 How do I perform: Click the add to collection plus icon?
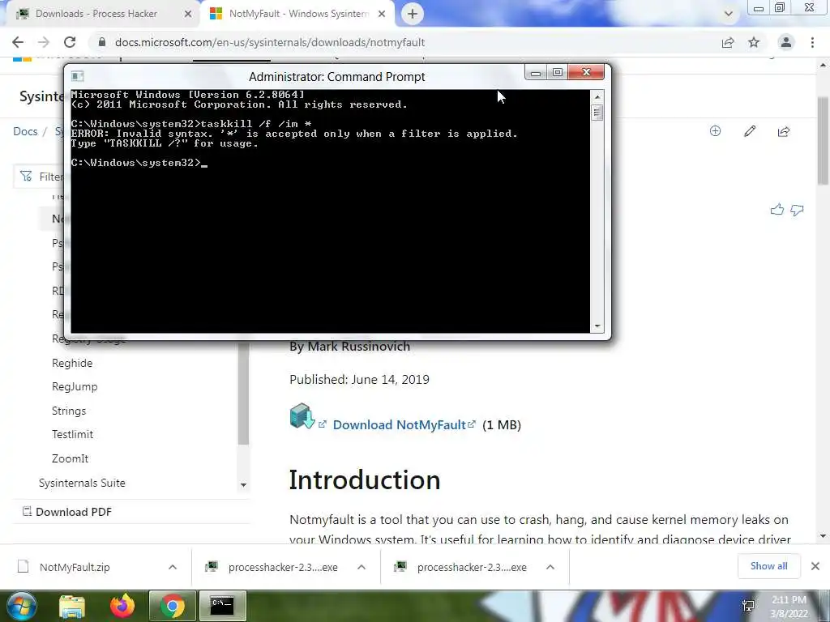pyautogui.click(x=715, y=131)
